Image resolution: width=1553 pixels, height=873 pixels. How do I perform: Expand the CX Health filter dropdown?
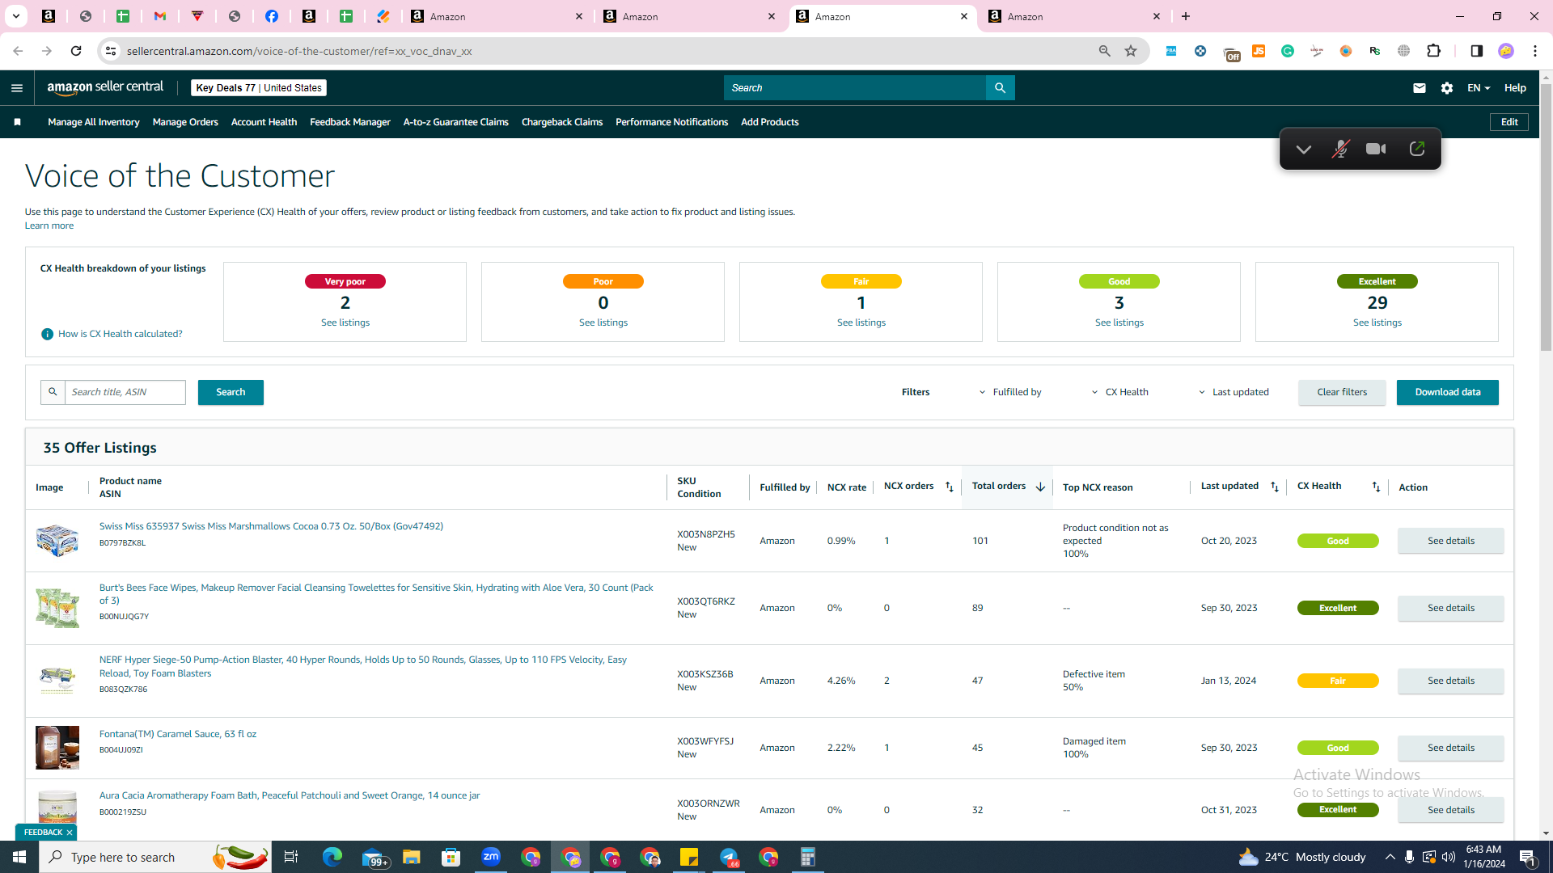click(x=1120, y=392)
